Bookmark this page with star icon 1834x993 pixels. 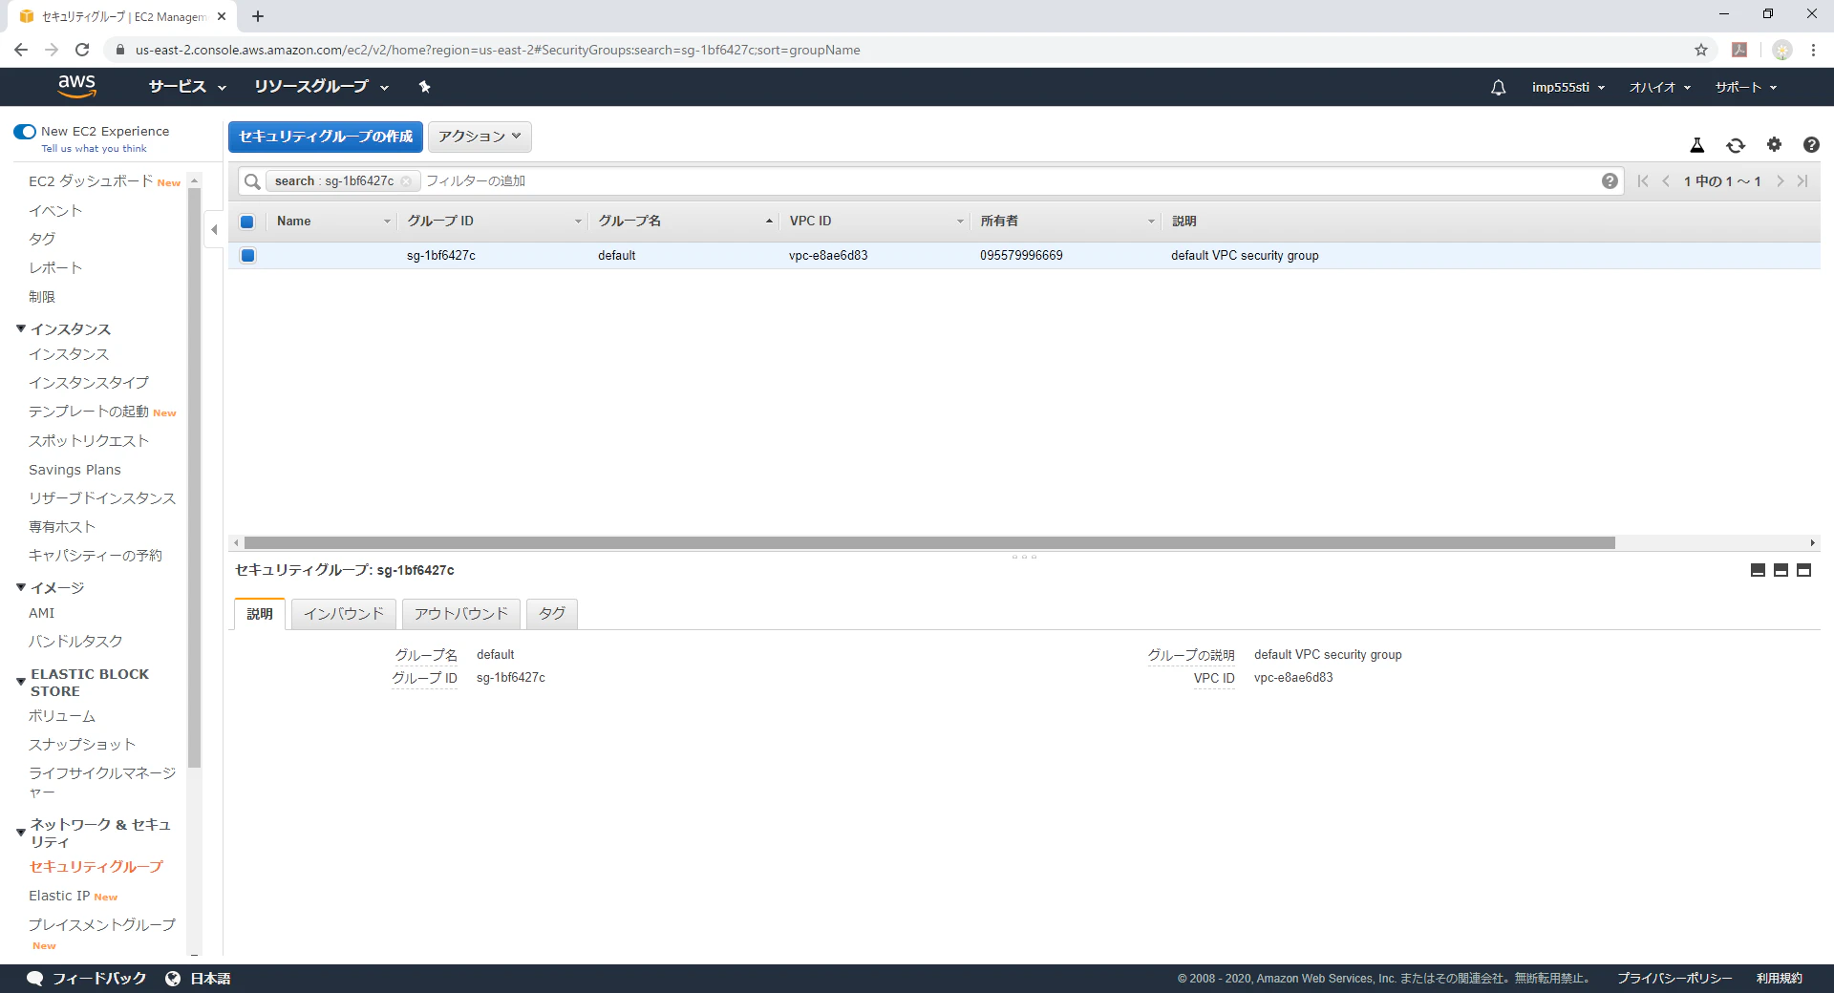click(x=1701, y=50)
